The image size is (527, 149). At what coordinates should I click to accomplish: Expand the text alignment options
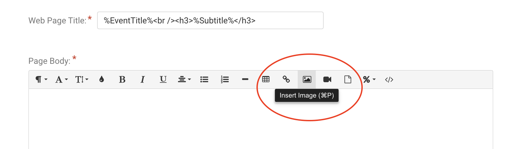click(x=184, y=80)
